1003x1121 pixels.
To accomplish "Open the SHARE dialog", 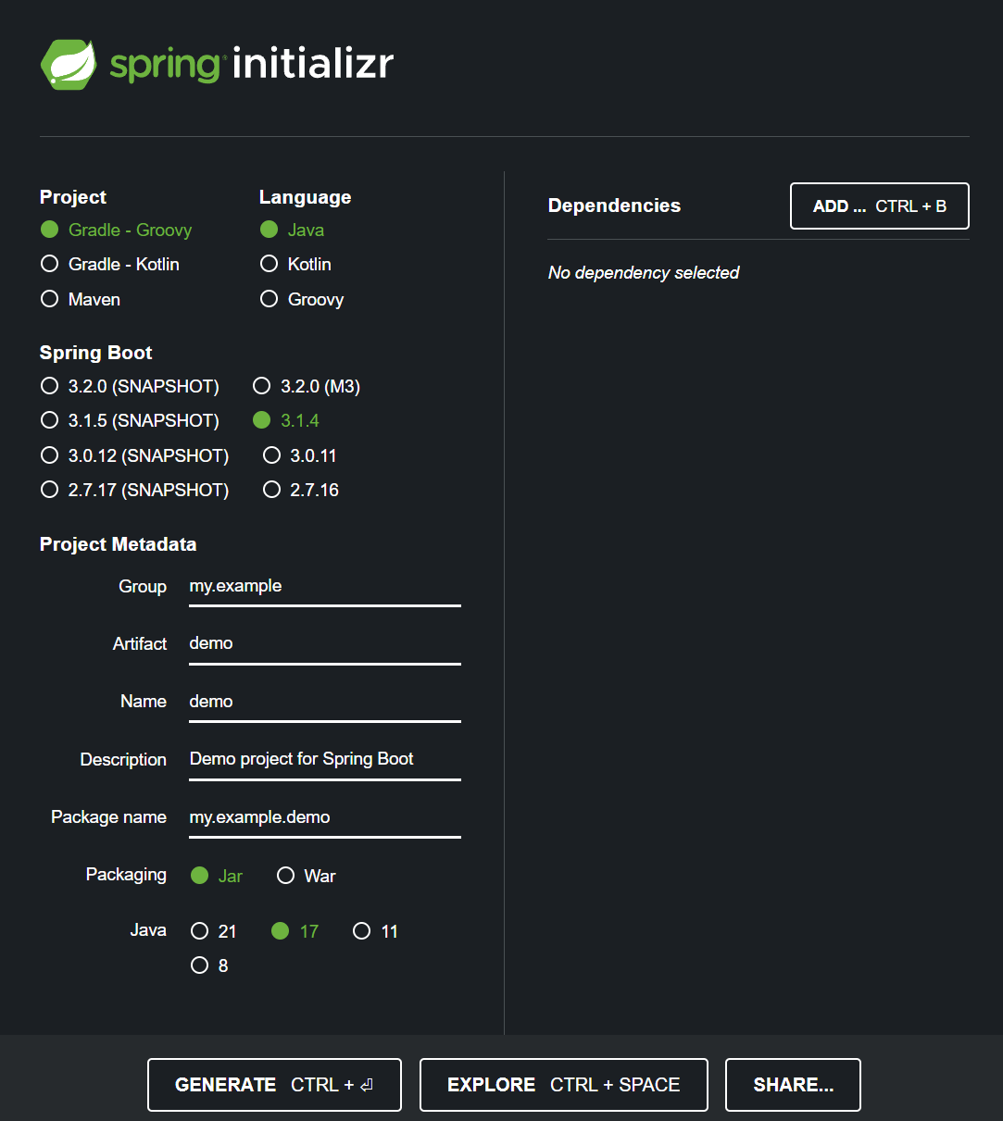I will click(x=794, y=1085).
